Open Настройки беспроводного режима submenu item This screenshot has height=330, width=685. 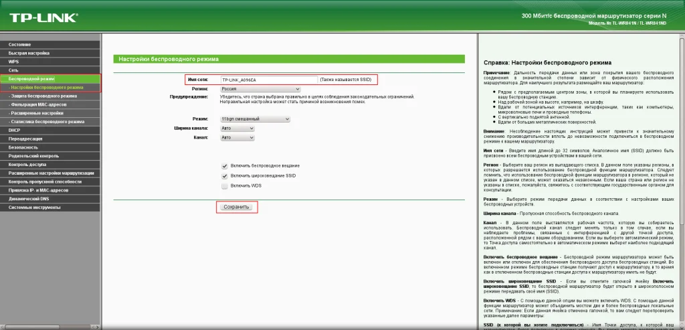[50, 88]
